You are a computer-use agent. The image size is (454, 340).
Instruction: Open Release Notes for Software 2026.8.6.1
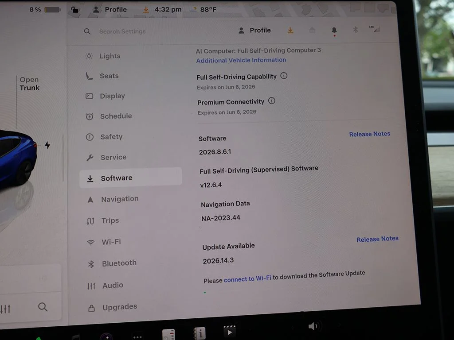point(369,134)
